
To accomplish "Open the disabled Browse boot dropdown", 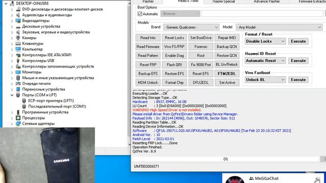I will pos(180,14).
